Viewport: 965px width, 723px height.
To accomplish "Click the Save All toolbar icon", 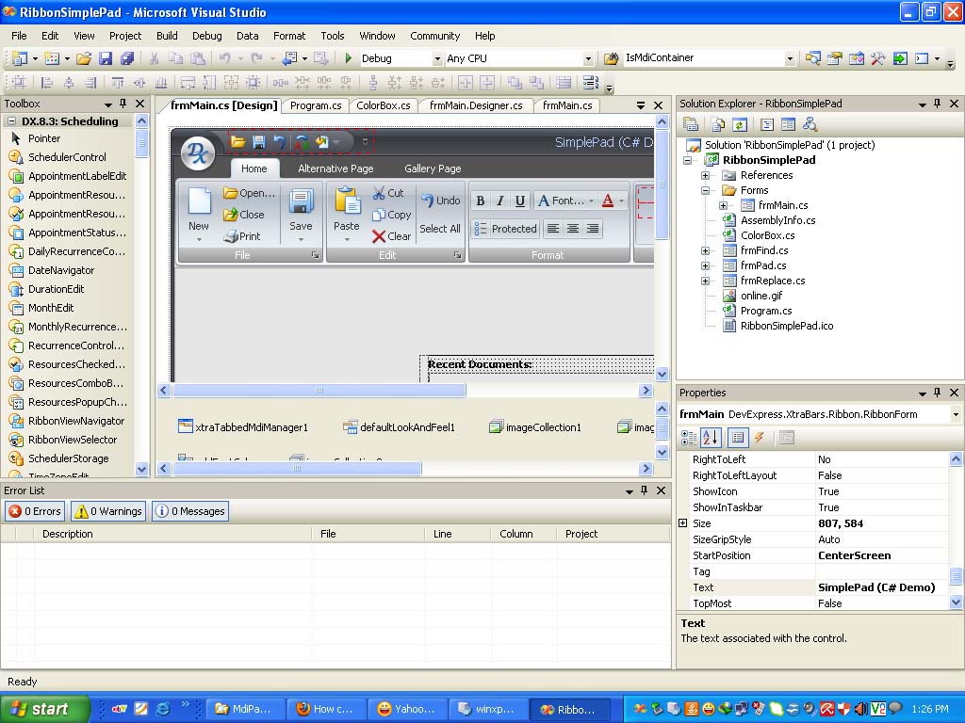I will coord(127,58).
